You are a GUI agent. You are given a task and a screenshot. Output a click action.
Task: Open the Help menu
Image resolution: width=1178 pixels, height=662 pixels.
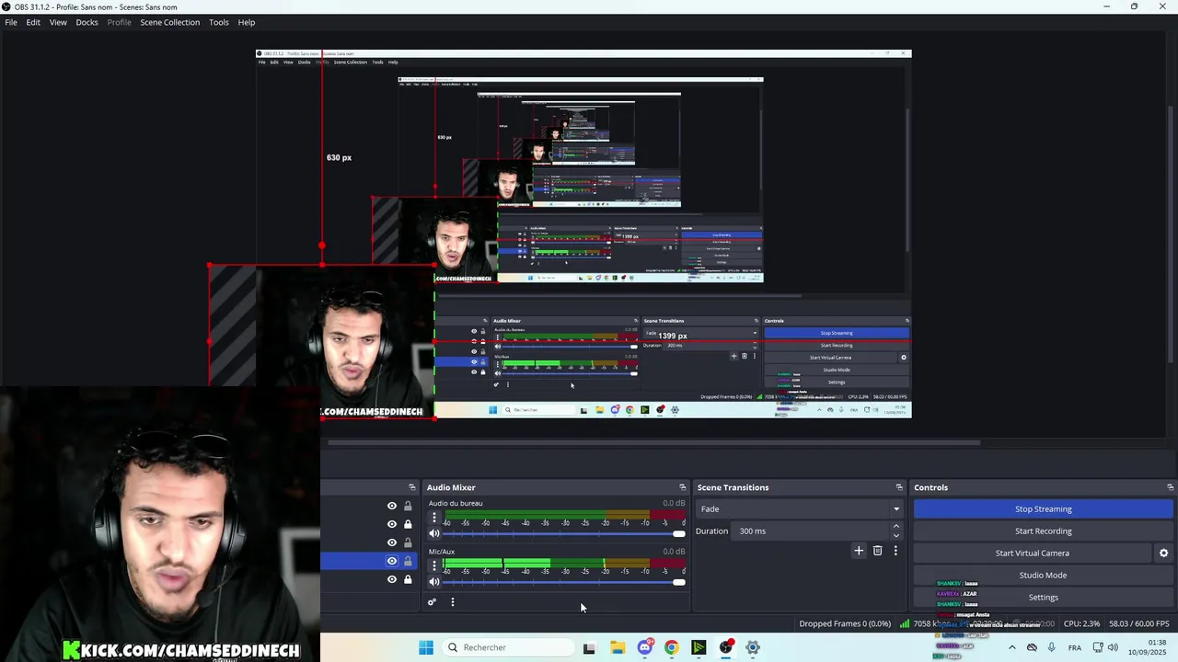tap(247, 22)
